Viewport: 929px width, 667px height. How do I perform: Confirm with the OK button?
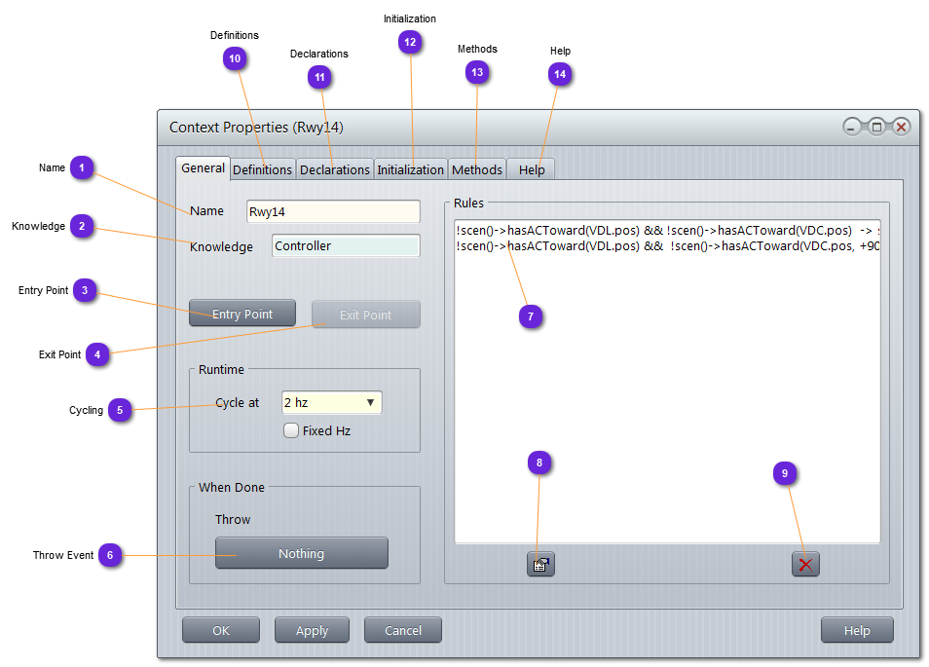[221, 630]
